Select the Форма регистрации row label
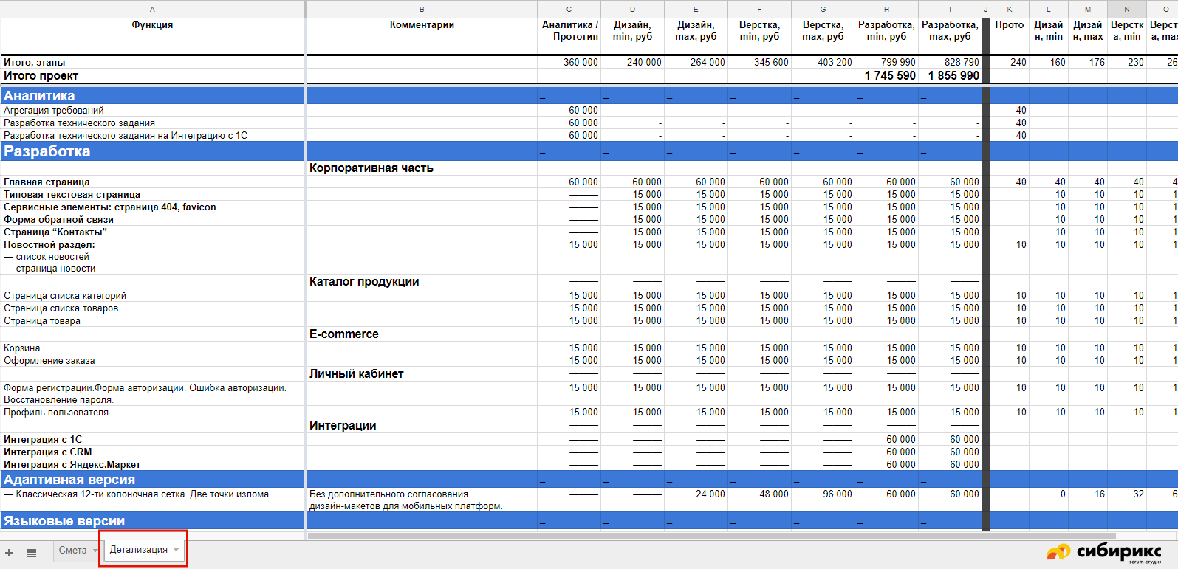The image size is (1178, 569). (x=152, y=393)
